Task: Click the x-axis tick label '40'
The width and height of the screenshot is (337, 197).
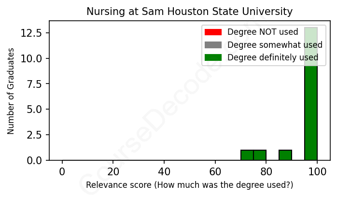Action: (164, 171)
